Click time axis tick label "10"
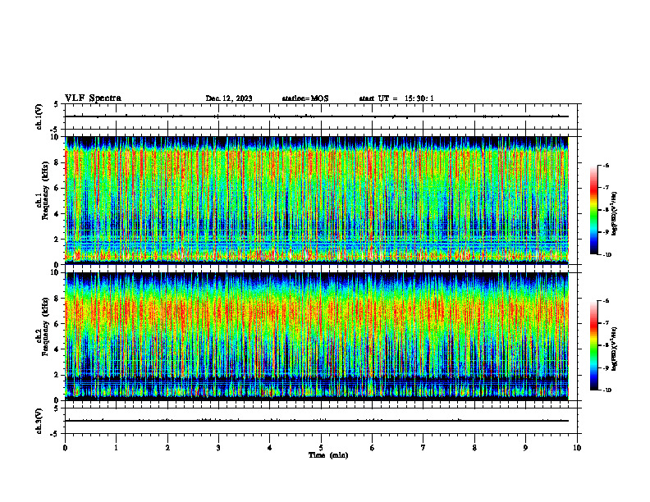This screenshot has height=502, width=650. click(577, 448)
